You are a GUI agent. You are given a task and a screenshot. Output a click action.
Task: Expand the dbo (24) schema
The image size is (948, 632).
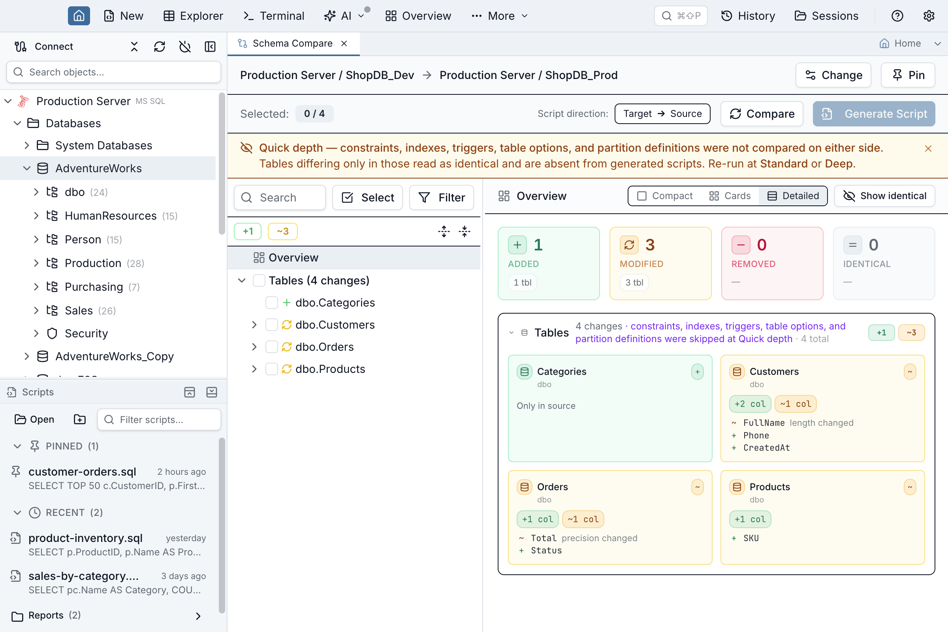point(36,192)
